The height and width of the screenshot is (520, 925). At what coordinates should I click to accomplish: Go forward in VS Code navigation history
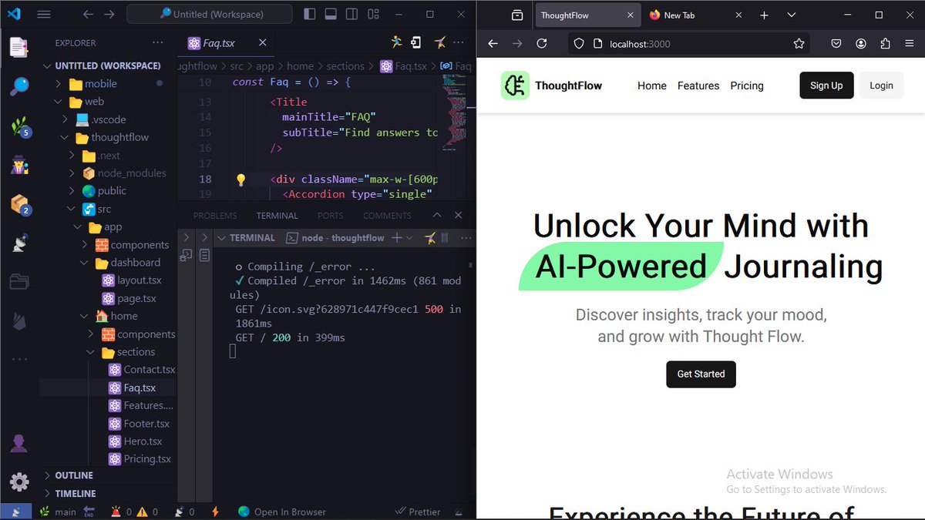pos(109,15)
